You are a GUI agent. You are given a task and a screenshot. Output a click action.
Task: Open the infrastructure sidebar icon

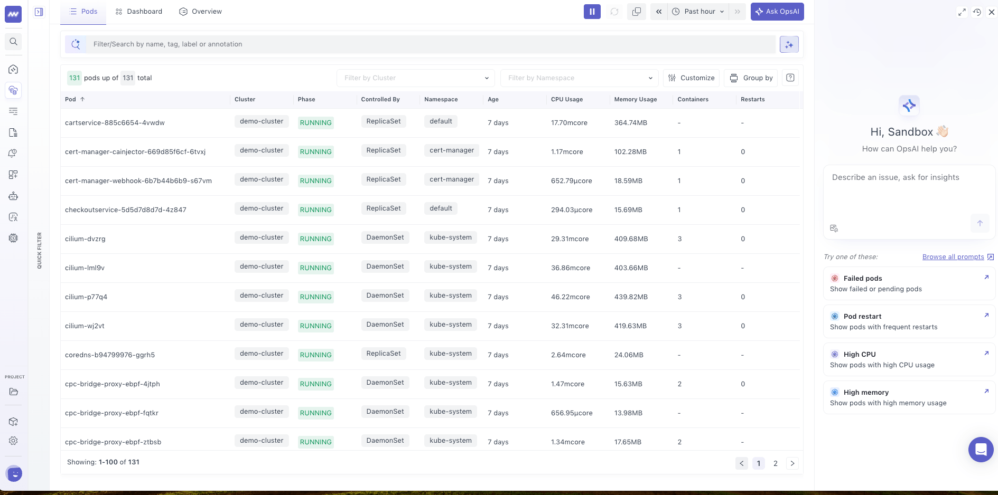13,90
